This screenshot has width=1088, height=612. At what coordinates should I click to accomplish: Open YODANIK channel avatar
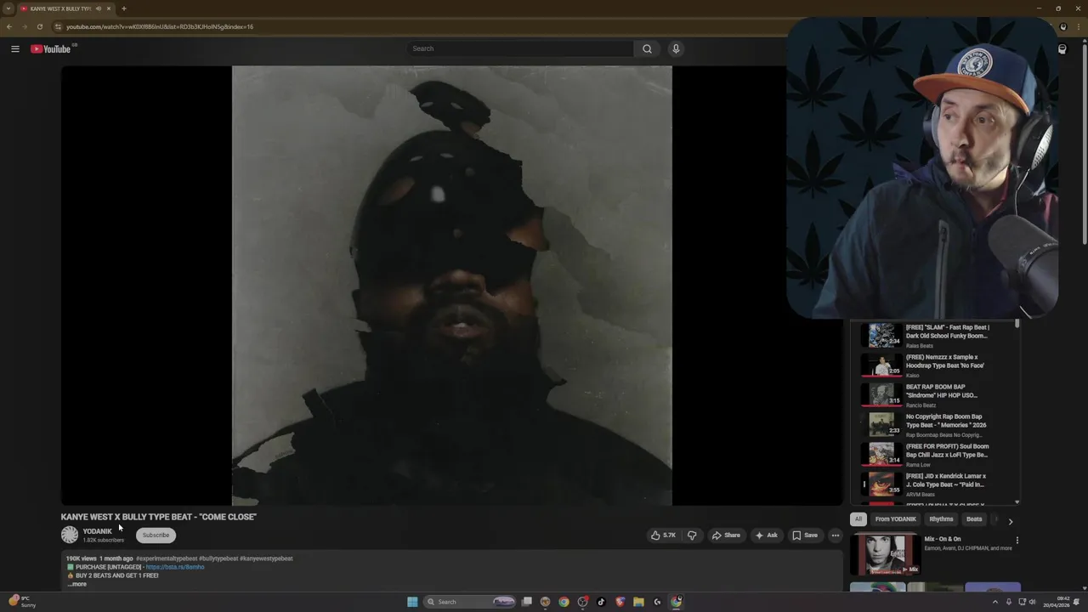coord(70,535)
